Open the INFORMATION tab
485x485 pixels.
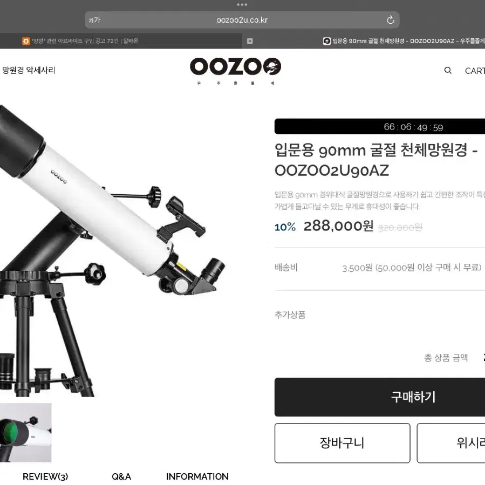click(x=197, y=477)
